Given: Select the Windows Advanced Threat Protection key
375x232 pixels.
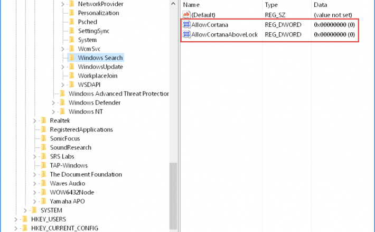Looking at the screenshot, I should coord(119,94).
